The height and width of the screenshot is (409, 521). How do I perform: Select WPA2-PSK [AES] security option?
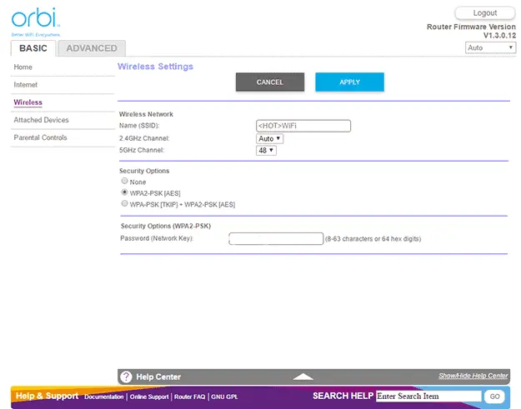click(125, 192)
